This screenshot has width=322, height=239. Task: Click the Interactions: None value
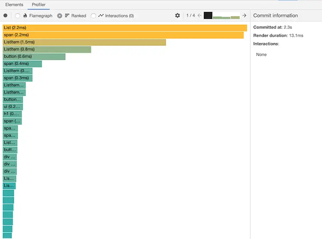pyautogui.click(x=261, y=54)
